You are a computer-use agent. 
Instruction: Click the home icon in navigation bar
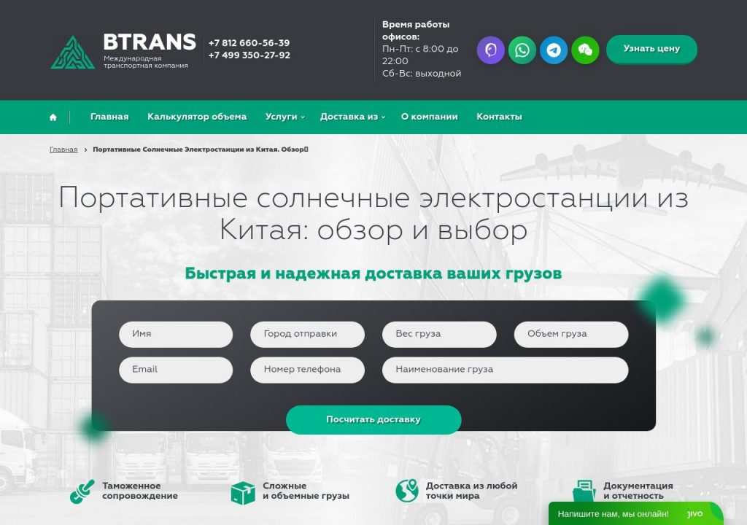coord(53,117)
